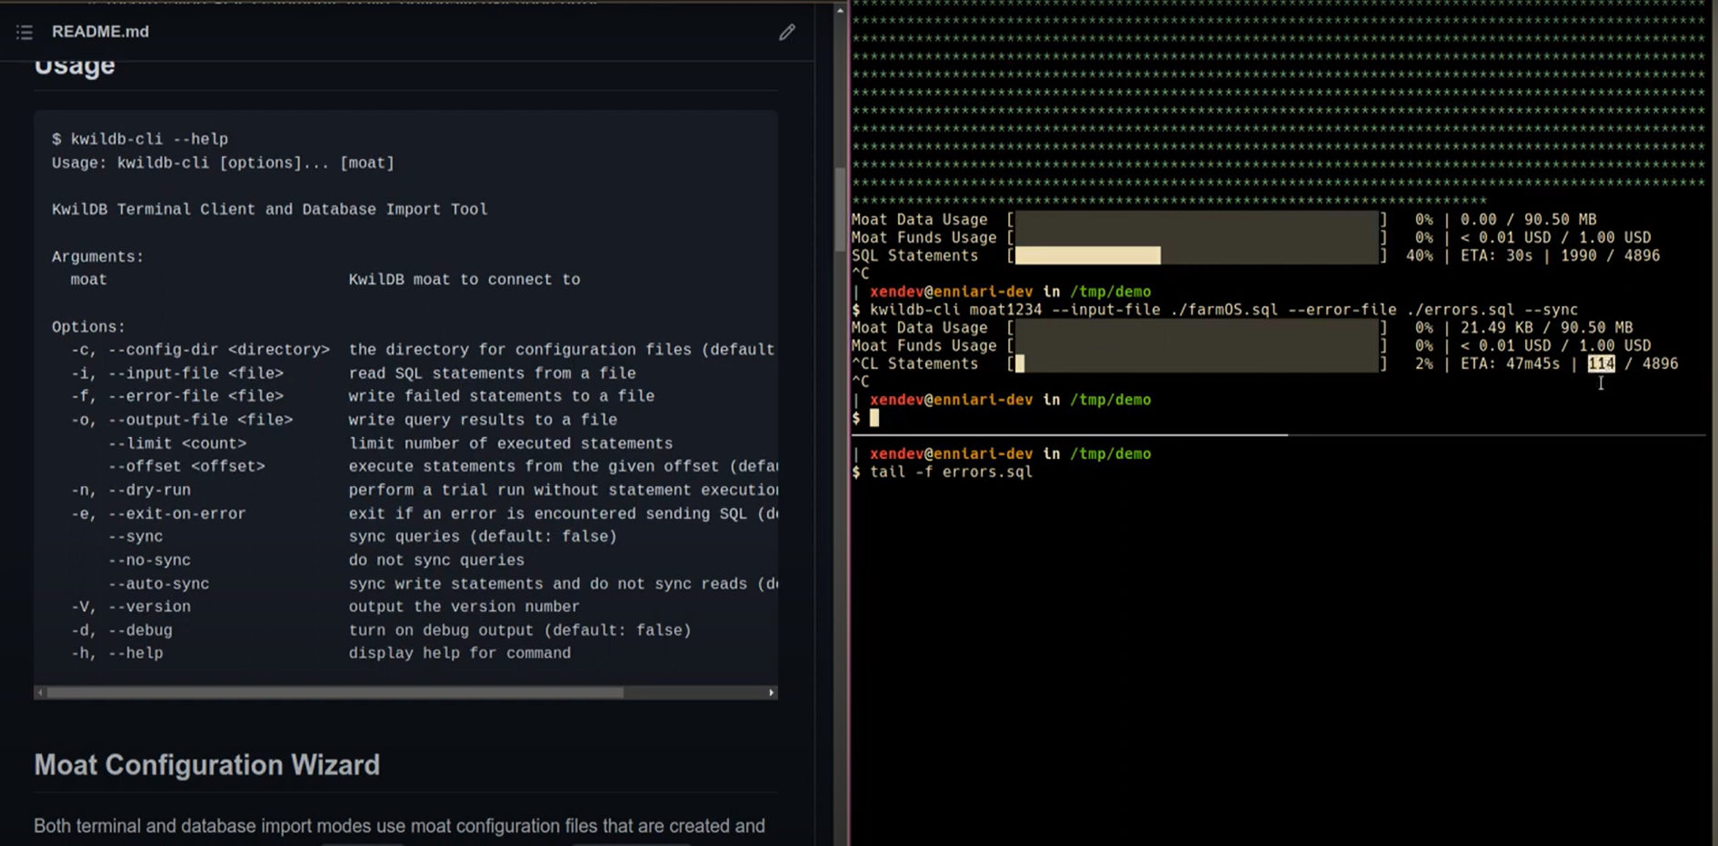This screenshot has height=846, width=1718.
Task: Select the "$ kwildb-cli --help" line
Action: (x=140, y=139)
